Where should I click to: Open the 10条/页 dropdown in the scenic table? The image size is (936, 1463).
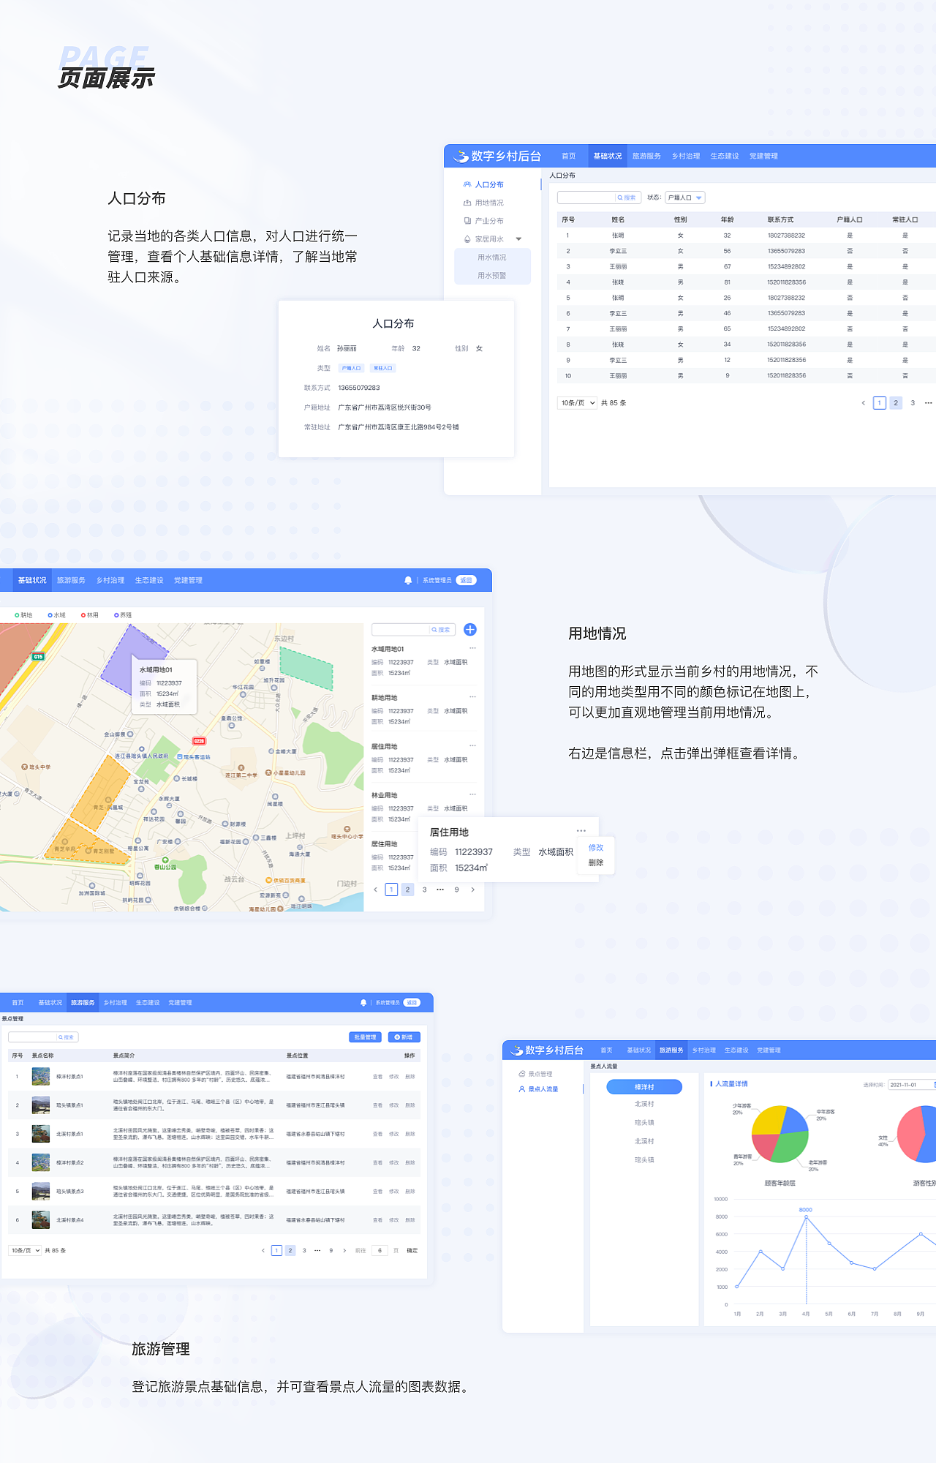point(26,1251)
